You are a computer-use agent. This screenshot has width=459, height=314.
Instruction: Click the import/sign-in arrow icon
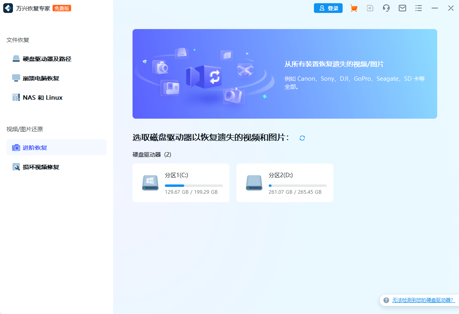coord(370,8)
